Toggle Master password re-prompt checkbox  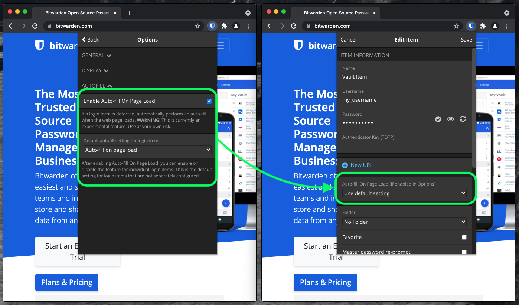pos(464,252)
